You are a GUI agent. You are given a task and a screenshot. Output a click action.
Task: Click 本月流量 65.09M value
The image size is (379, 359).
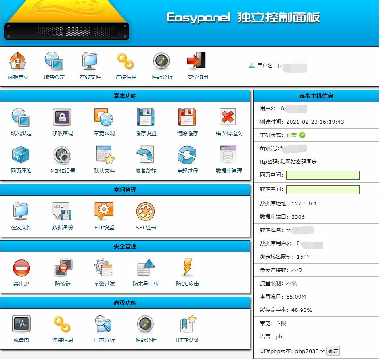(x=296, y=297)
